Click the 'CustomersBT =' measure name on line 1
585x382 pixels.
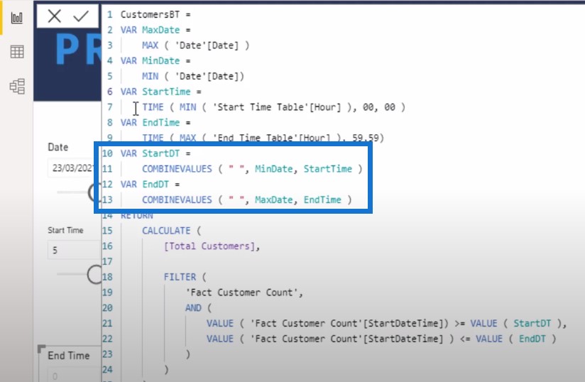click(155, 14)
